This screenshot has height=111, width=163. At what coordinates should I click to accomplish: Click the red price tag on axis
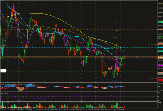coord(160,80)
